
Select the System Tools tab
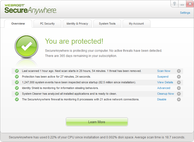107,24
